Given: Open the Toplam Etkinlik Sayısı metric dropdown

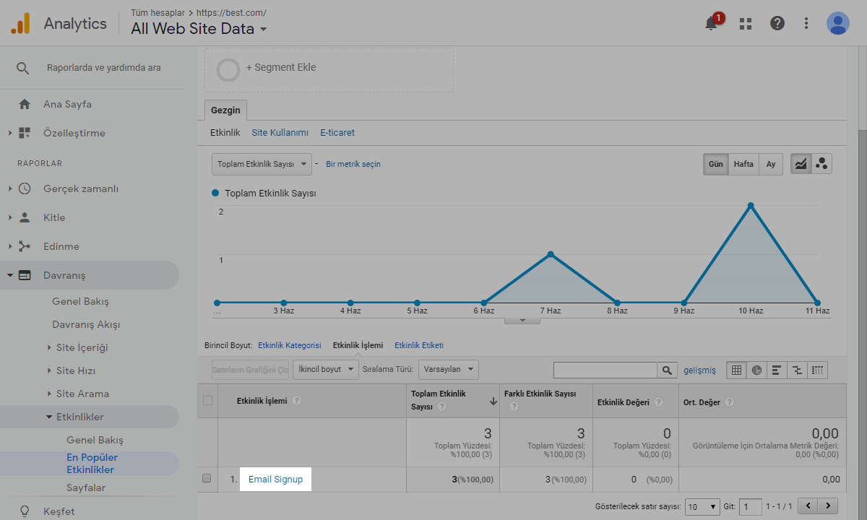Looking at the screenshot, I should pos(262,164).
